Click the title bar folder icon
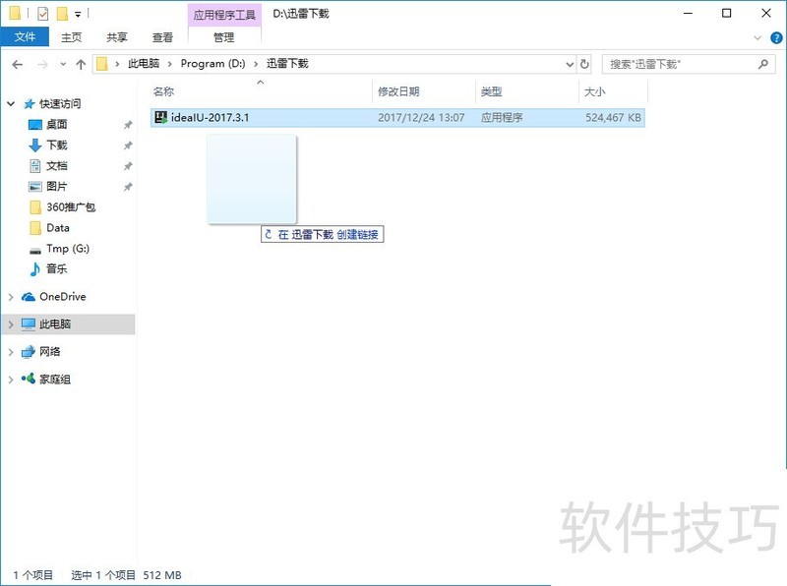The image size is (787, 586). [15, 14]
